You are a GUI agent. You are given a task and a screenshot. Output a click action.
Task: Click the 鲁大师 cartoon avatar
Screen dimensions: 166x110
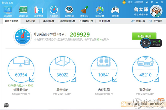pyautogui.click(x=156, y=11)
